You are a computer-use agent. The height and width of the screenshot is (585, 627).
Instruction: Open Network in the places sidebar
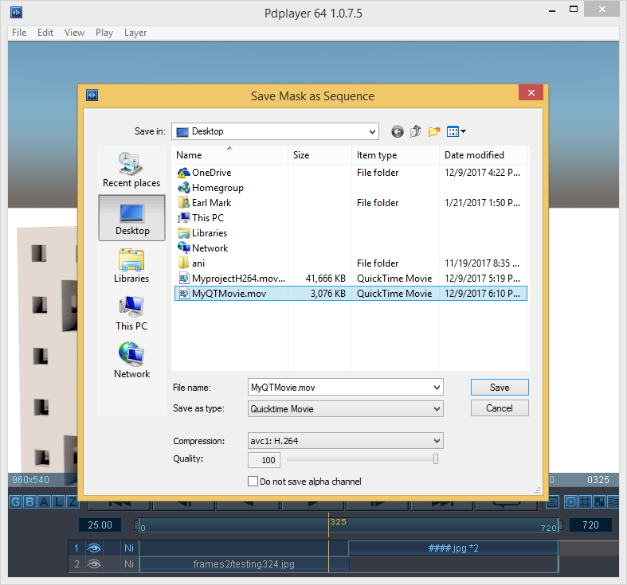click(x=131, y=361)
